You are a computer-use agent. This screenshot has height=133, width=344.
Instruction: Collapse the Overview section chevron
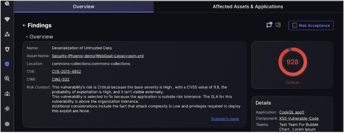pos(27,37)
